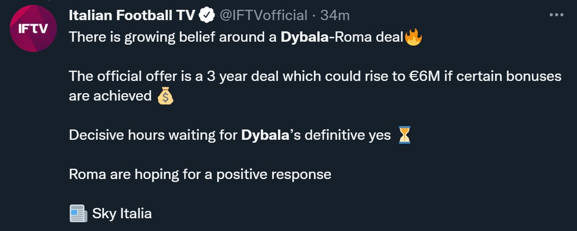
Task: Open the Italian Football TV display name
Action: point(132,16)
